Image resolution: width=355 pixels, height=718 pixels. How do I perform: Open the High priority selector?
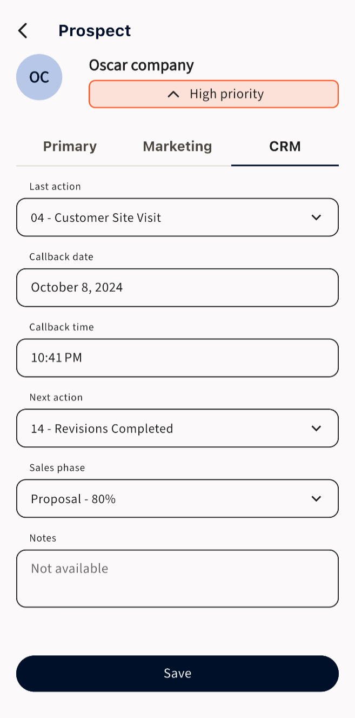coord(214,94)
